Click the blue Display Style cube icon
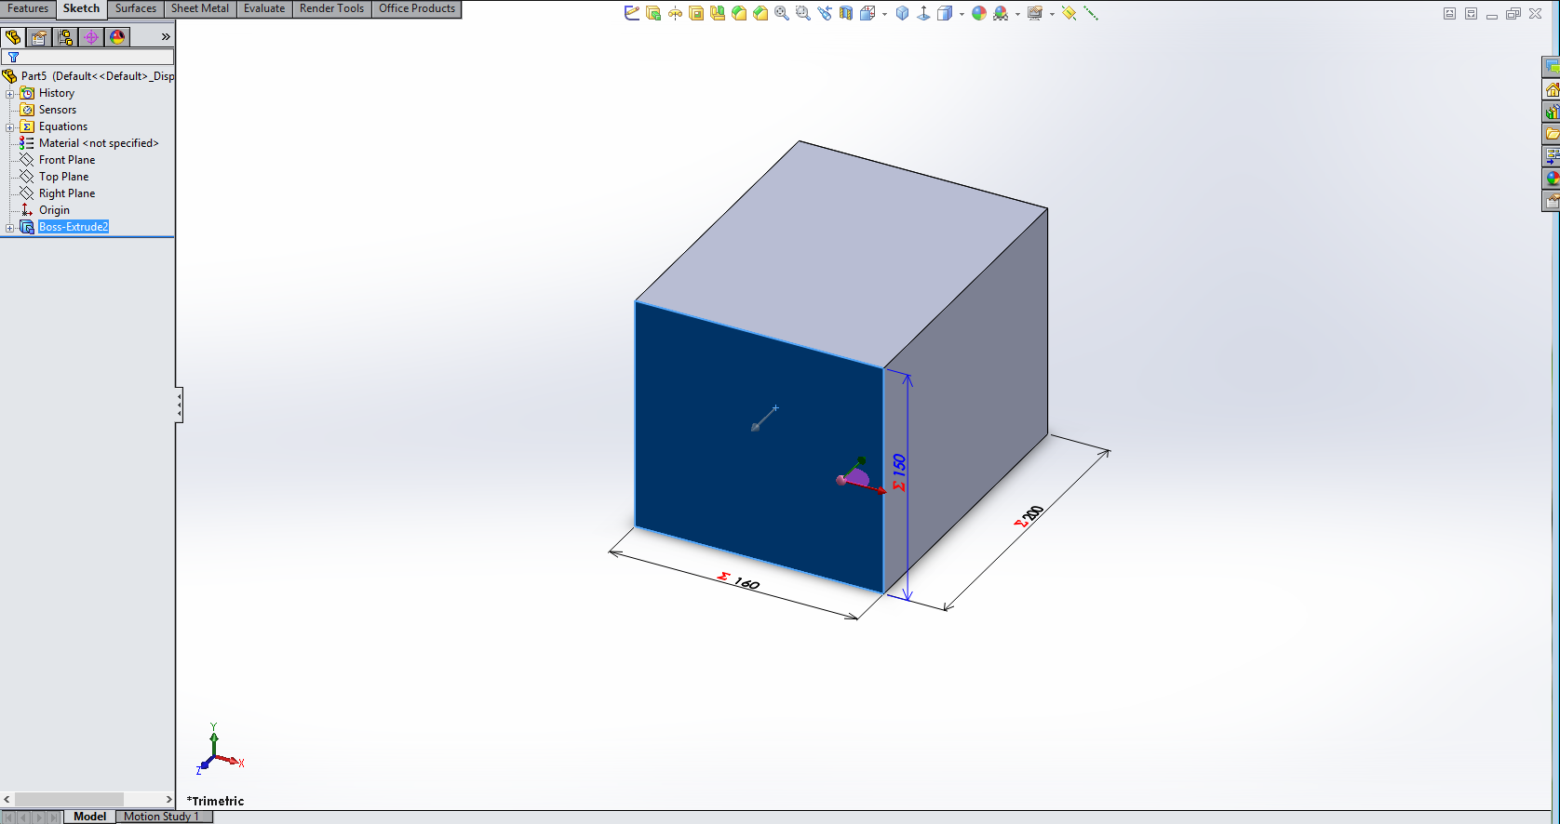 point(902,13)
